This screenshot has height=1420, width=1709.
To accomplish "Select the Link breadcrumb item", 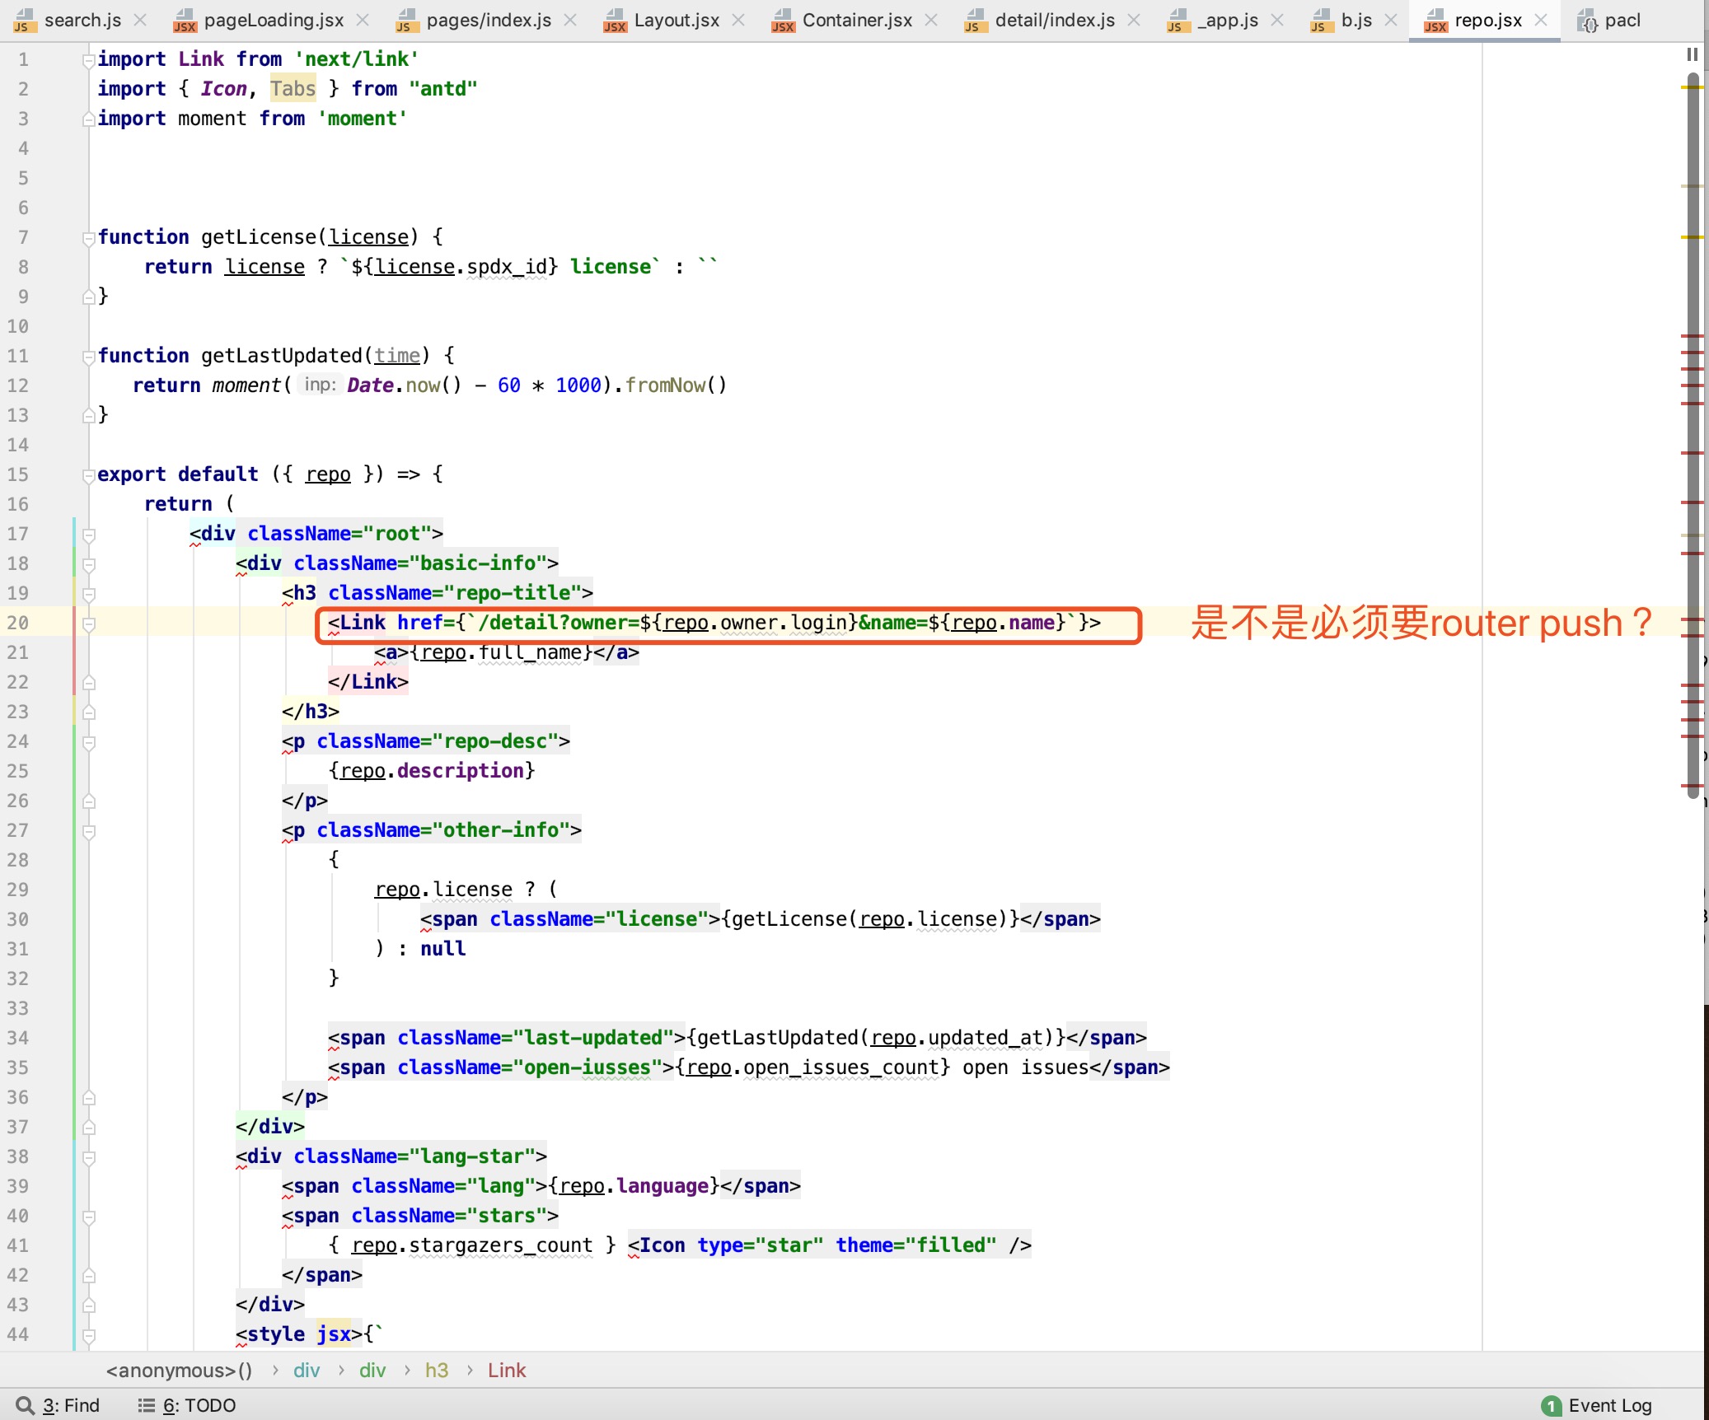I will coord(506,1370).
